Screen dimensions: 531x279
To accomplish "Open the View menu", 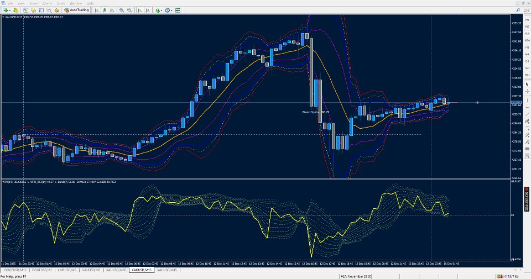I will coord(21,3).
